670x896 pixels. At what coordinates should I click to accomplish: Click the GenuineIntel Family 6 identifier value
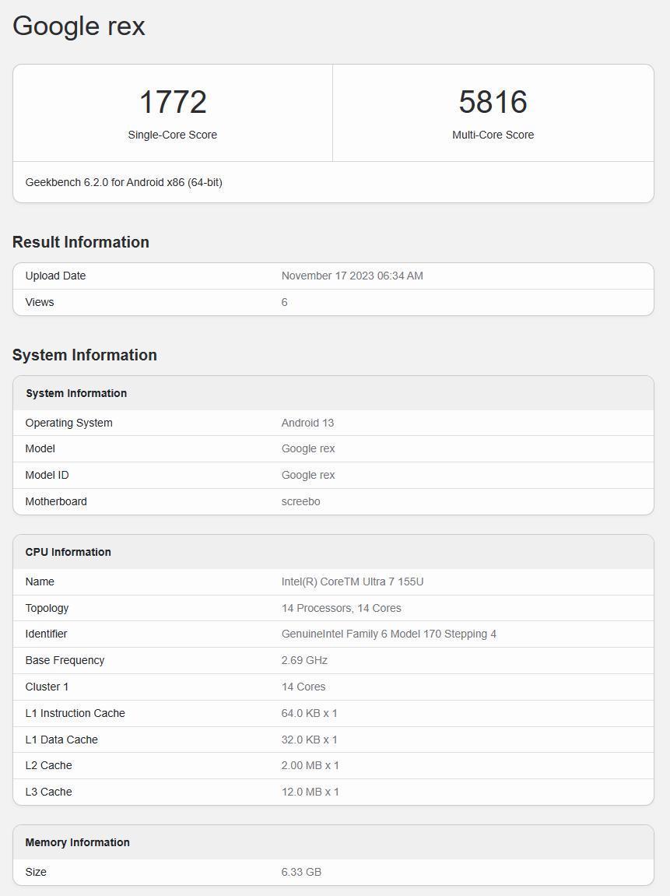388,634
